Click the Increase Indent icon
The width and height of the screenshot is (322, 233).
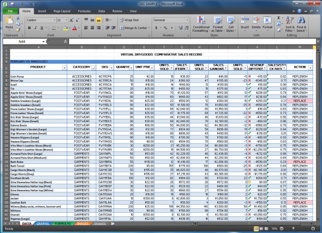coord(113,28)
